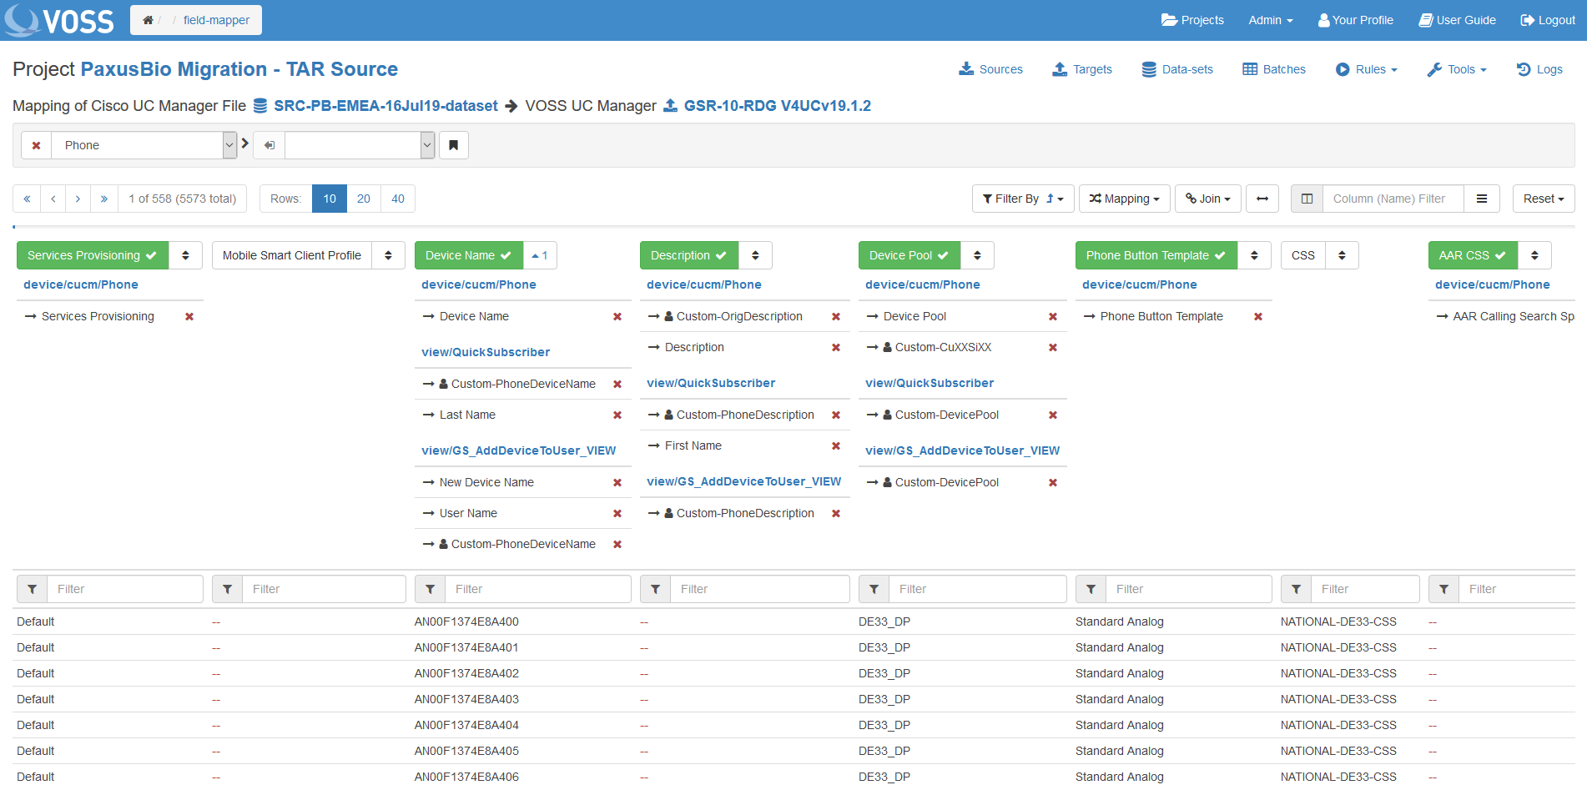Go to the last page of results

point(104,199)
